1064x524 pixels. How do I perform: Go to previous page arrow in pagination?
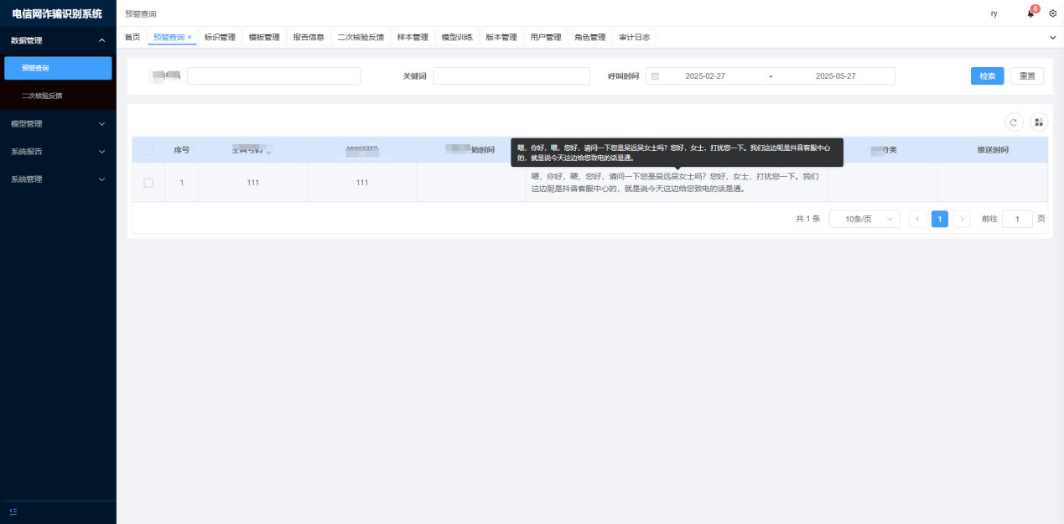tap(917, 219)
